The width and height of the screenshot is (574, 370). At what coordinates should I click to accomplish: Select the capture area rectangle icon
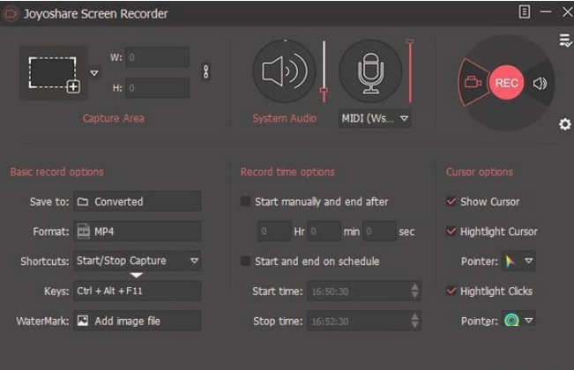pyautogui.click(x=54, y=73)
